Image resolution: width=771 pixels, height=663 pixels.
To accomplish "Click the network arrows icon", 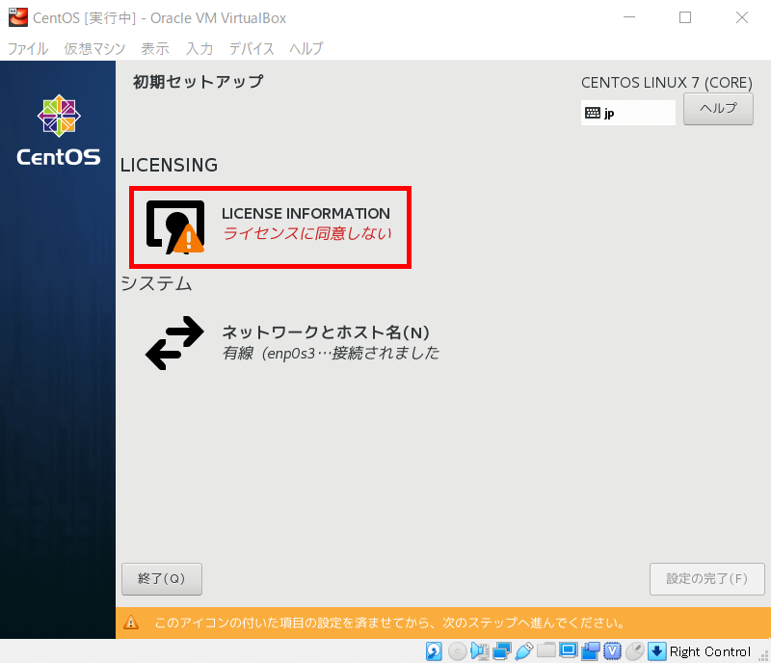I will (x=174, y=343).
